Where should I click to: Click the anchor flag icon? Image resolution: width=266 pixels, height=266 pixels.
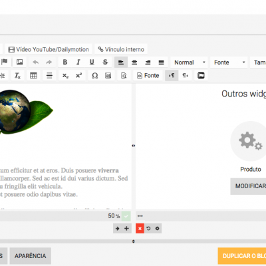[4, 62]
